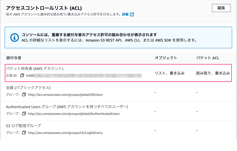Image resolution: width=237 pixels, height=151 pixels.
Task: Copy the bucket owner canonical ID
Action: pos(22,75)
